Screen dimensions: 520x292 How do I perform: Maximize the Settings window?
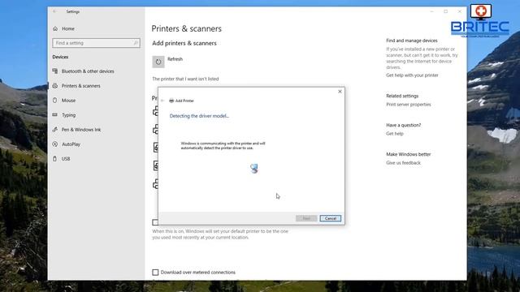tap(446, 11)
